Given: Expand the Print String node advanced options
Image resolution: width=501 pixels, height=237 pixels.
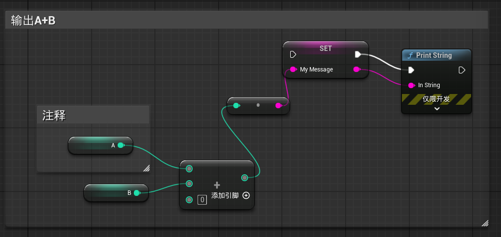Looking at the screenshot, I should point(437,109).
